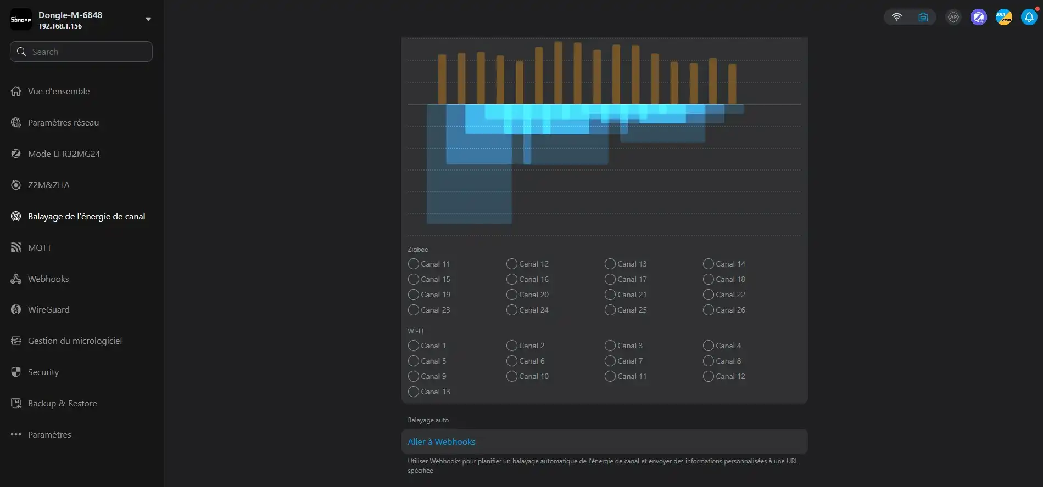The width and height of the screenshot is (1043, 487).
Task: Select Zigbee Canal 11 radio button
Action: tap(414, 264)
